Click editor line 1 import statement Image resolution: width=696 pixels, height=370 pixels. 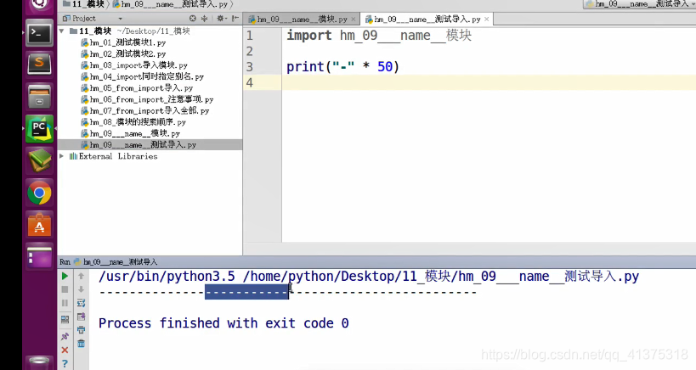(379, 36)
